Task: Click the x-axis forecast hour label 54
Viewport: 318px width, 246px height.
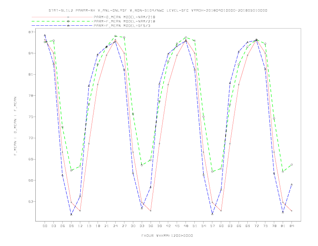Action: click(x=204, y=226)
